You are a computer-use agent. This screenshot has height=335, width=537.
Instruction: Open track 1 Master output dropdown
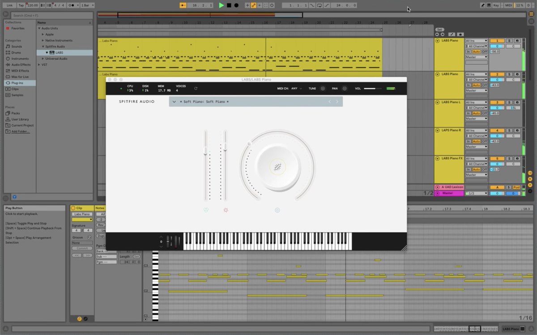477,57
